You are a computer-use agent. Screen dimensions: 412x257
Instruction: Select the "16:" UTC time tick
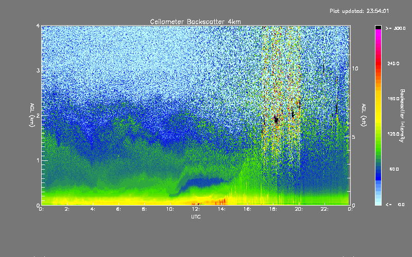[x=247, y=209]
